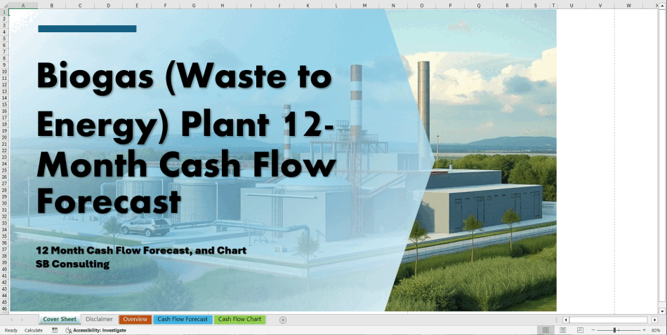Switch to Page Layout view

coord(562,330)
